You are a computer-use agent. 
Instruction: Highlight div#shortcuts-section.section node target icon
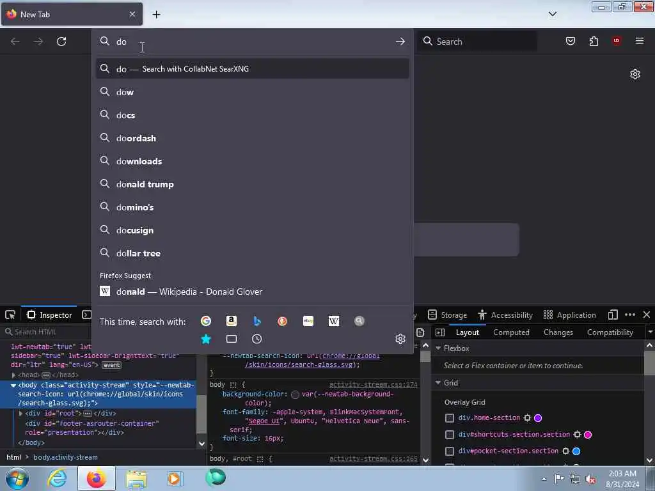point(578,435)
